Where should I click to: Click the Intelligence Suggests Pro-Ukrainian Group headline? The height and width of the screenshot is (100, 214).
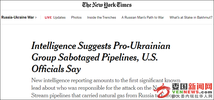pyautogui.click(x=101, y=58)
